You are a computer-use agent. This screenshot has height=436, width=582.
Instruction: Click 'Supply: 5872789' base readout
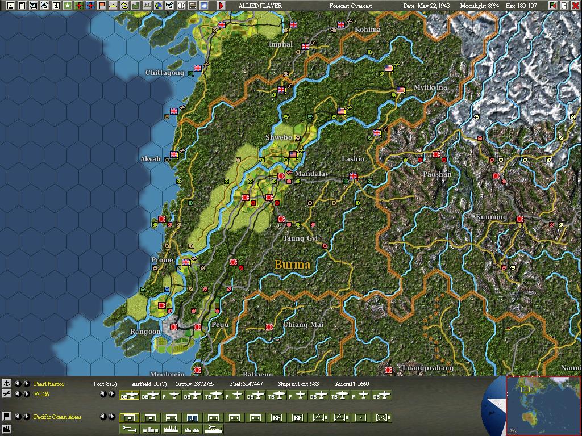(x=195, y=384)
